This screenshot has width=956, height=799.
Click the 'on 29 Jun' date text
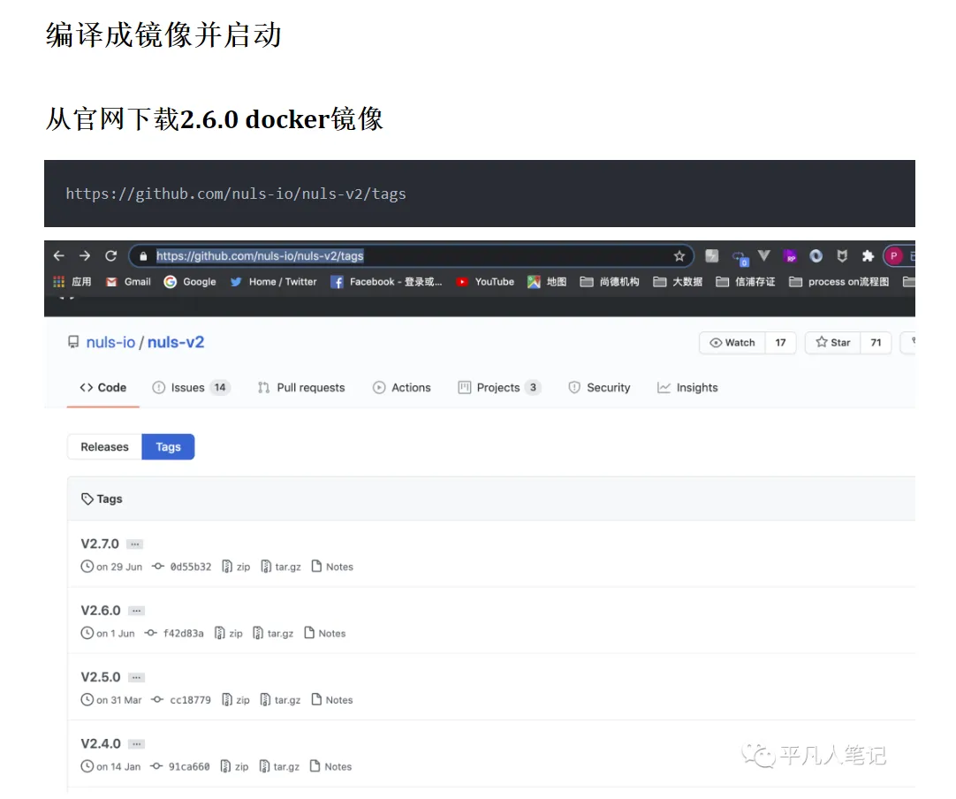pyautogui.click(x=119, y=567)
